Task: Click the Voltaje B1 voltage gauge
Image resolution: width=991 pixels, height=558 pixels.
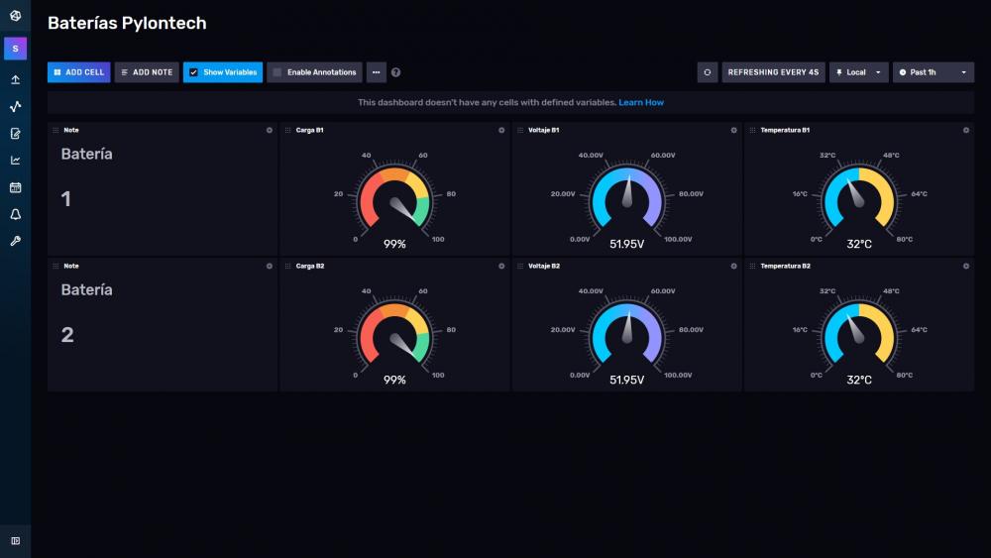Action: 627,198
